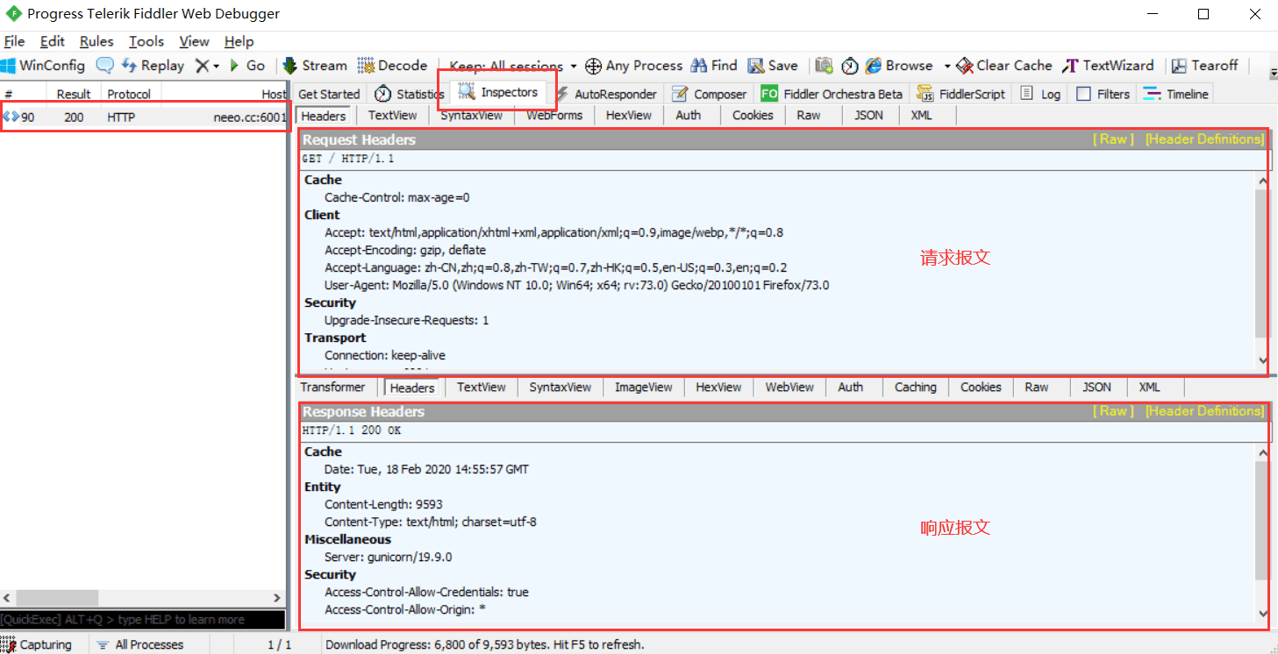Image resolution: width=1278 pixels, height=654 pixels.
Task: Toggle Stream mode in toolbar
Action: click(x=315, y=66)
